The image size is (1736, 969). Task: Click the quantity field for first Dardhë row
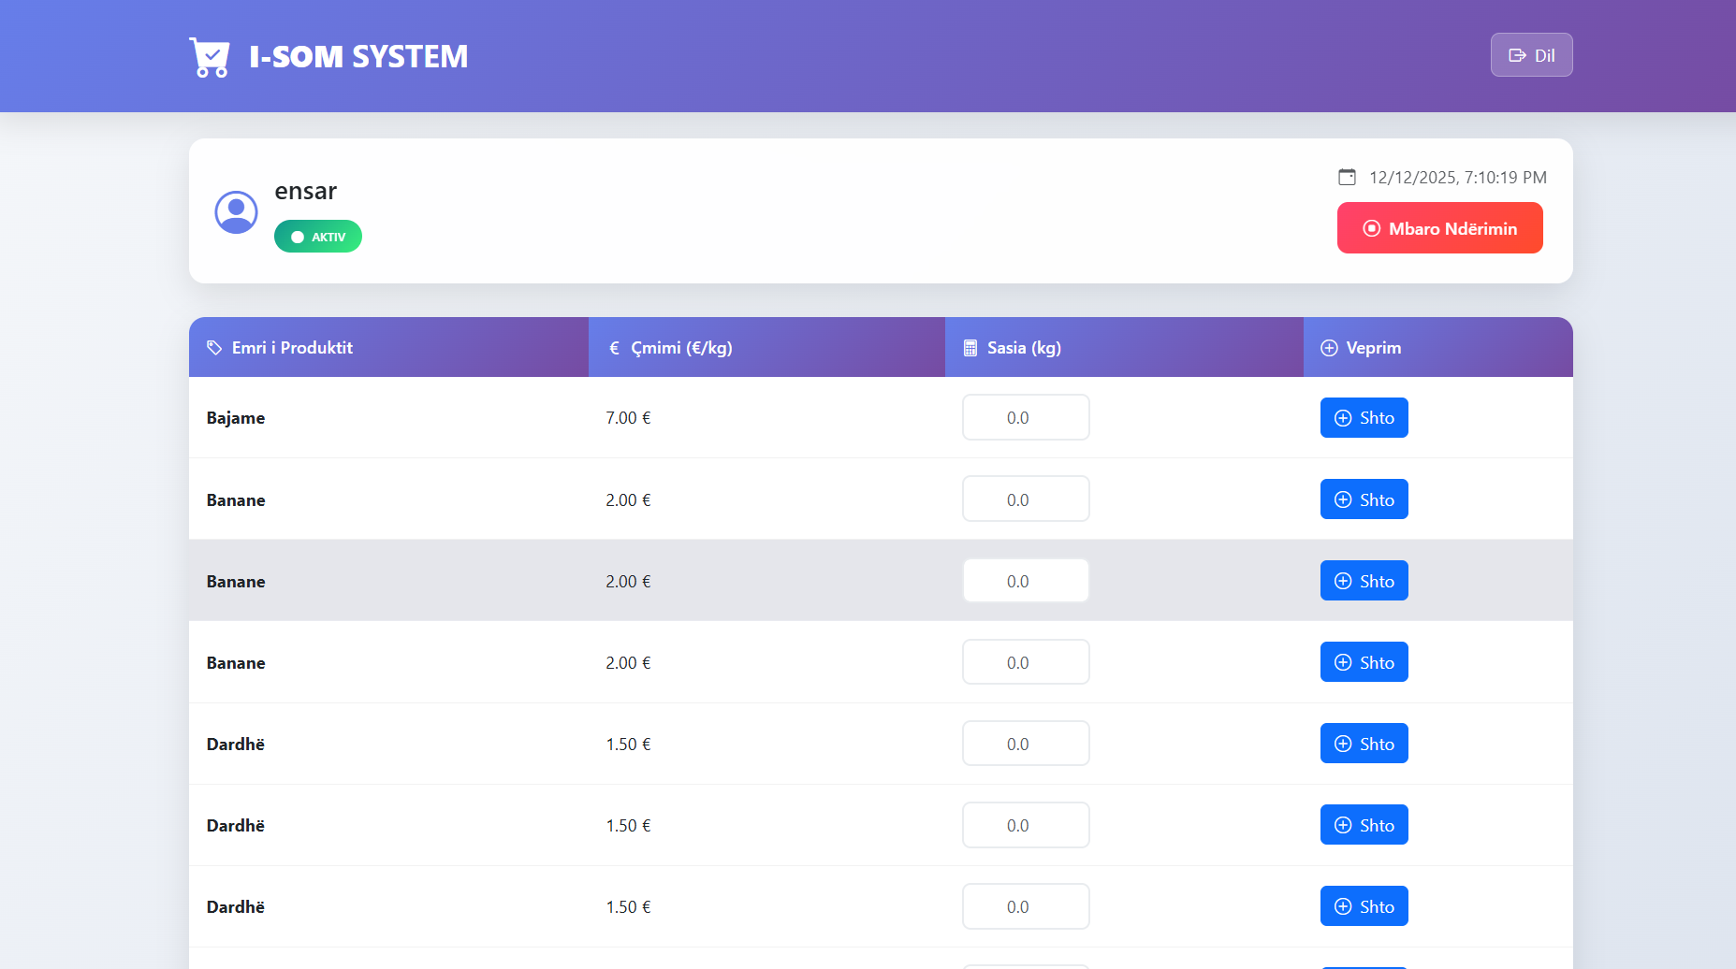tap(1026, 744)
